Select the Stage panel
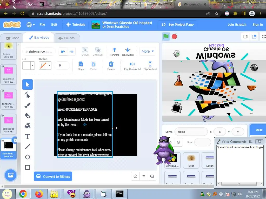Screen dimensions: 266x199 tap(258, 130)
